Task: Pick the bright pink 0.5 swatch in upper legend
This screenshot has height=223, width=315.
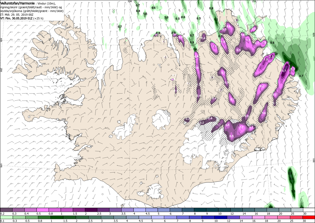Action: [x=43, y=210]
